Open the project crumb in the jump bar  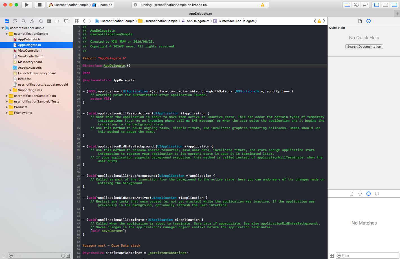click(115, 21)
